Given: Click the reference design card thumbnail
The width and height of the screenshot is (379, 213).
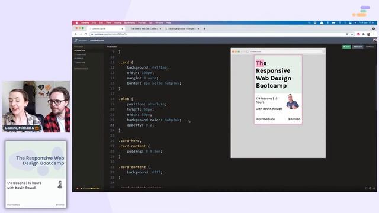Looking at the screenshot, I should point(36,175).
